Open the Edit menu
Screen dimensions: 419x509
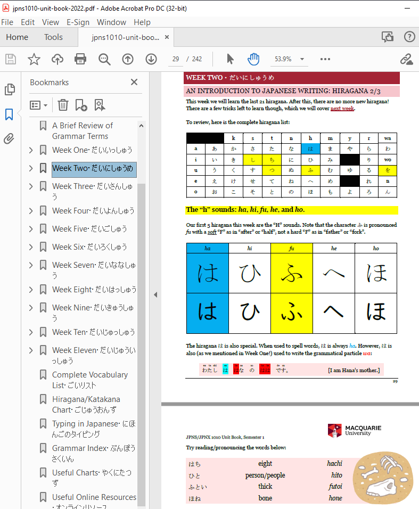[x=28, y=22]
